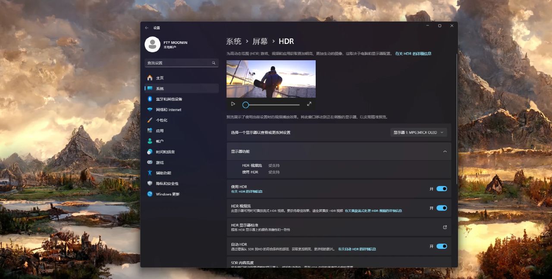
Task: Select 个性化 in the sidebar
Action: click(182, 120)
